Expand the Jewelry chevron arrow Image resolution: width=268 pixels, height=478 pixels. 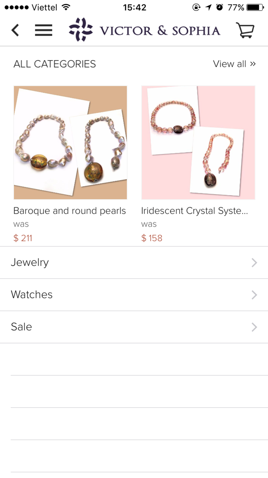[254, 262]
